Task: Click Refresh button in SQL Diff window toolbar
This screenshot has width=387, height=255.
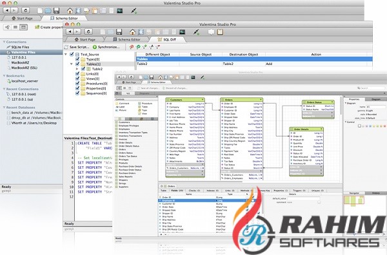Action: [88, 32]
